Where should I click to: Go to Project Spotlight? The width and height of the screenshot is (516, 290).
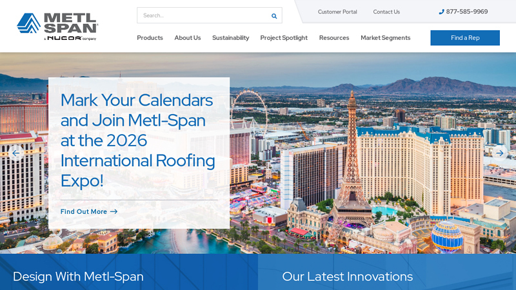click(284, 38)
